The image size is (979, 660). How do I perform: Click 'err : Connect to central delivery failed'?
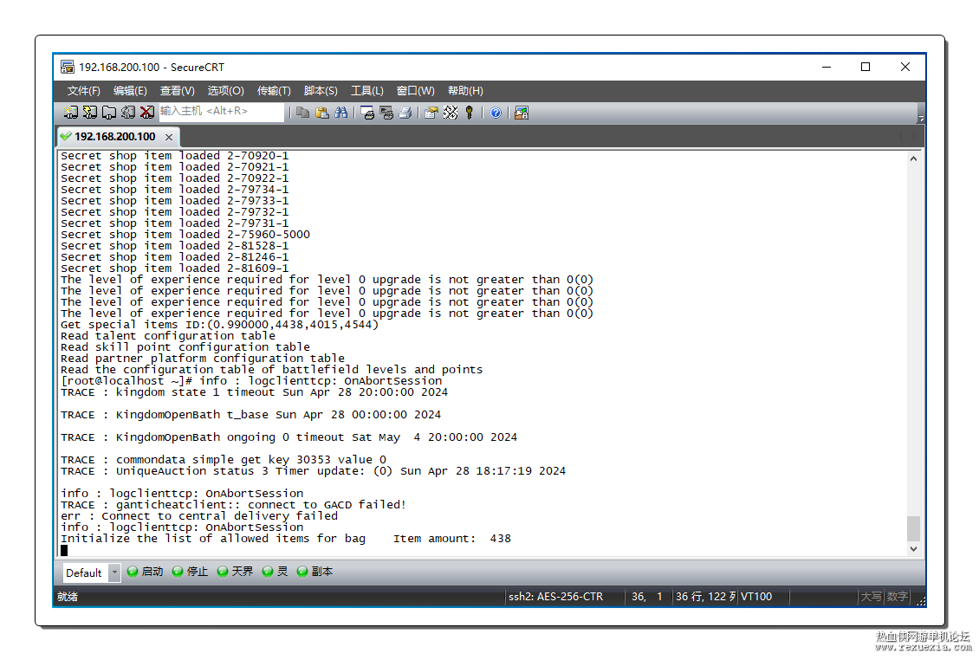pyautogui.click(x=199, y=515)
